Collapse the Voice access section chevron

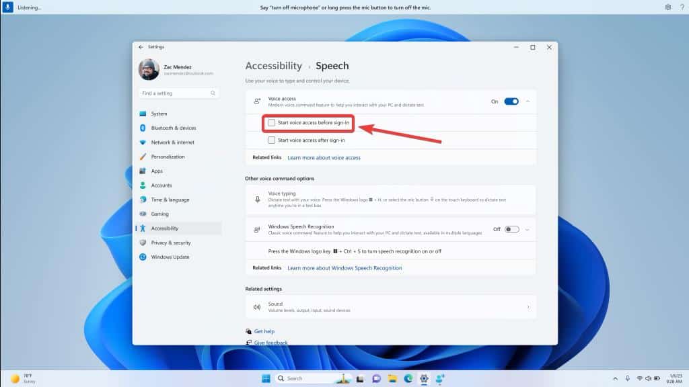(528, 101)
